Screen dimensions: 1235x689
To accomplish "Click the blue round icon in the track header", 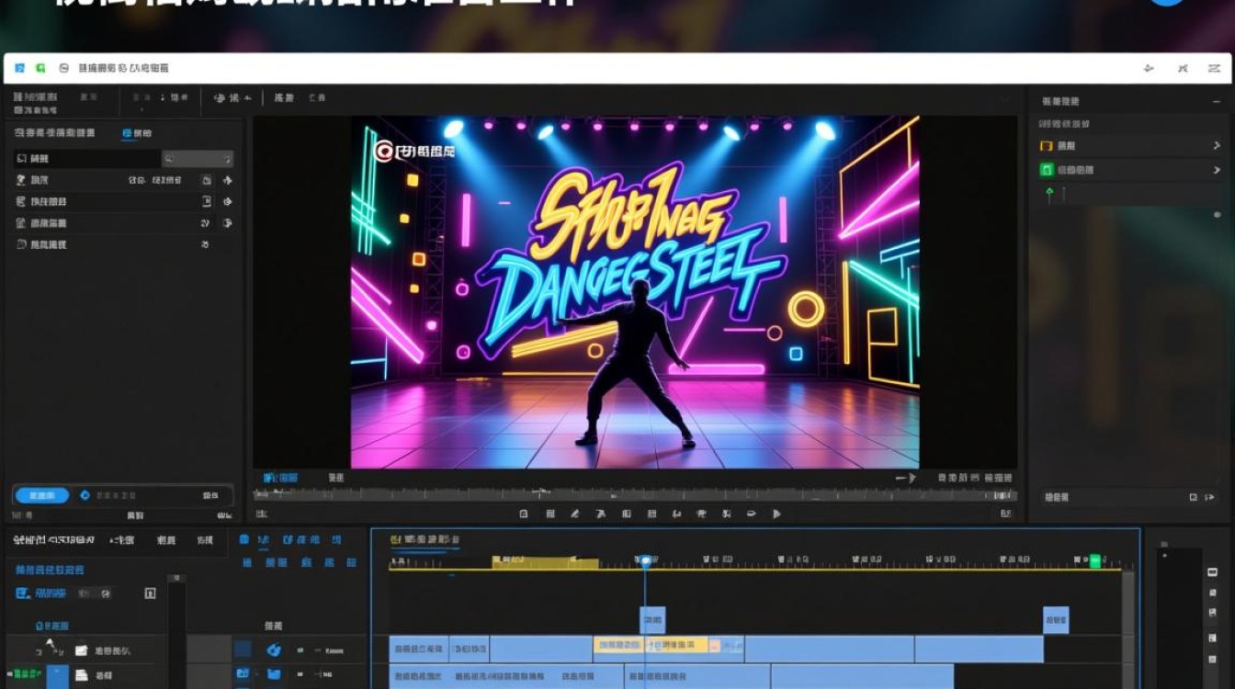I will coord(273,650).
